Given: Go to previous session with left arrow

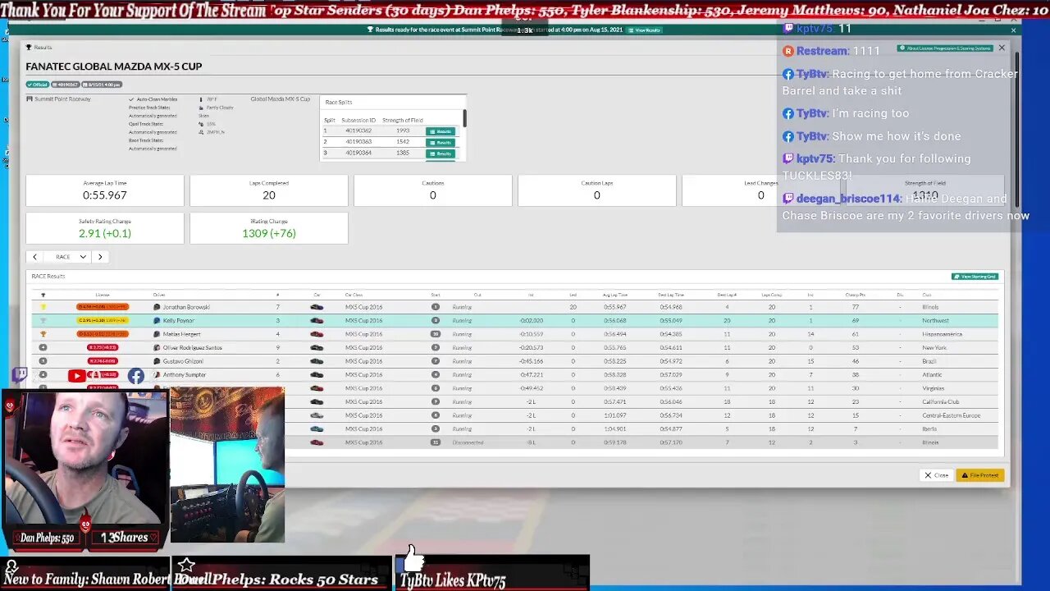Looking at the screenshot, I should click(34, 257).
